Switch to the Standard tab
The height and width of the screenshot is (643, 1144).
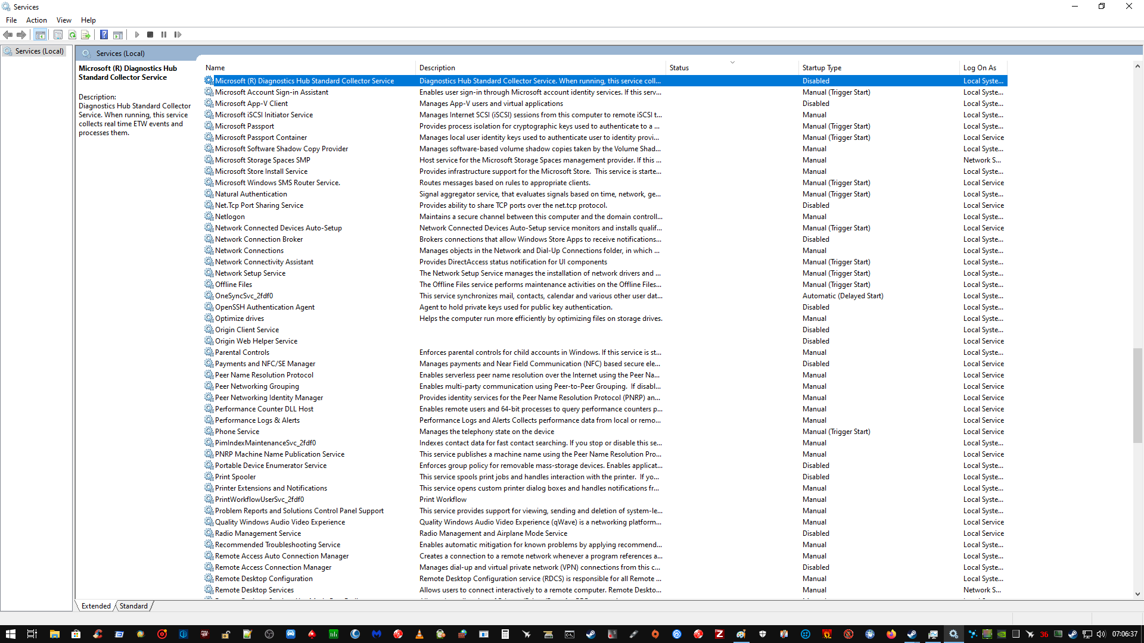pyautogui.click(x=133, y=606)
